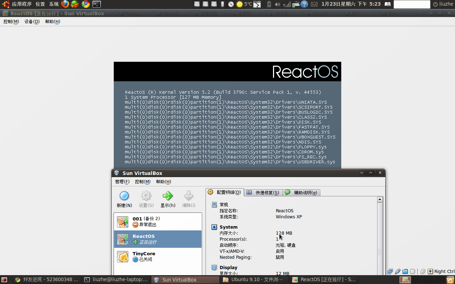
Task: Click the volume speaker icon in panel
Action: [x=277, y=4]
